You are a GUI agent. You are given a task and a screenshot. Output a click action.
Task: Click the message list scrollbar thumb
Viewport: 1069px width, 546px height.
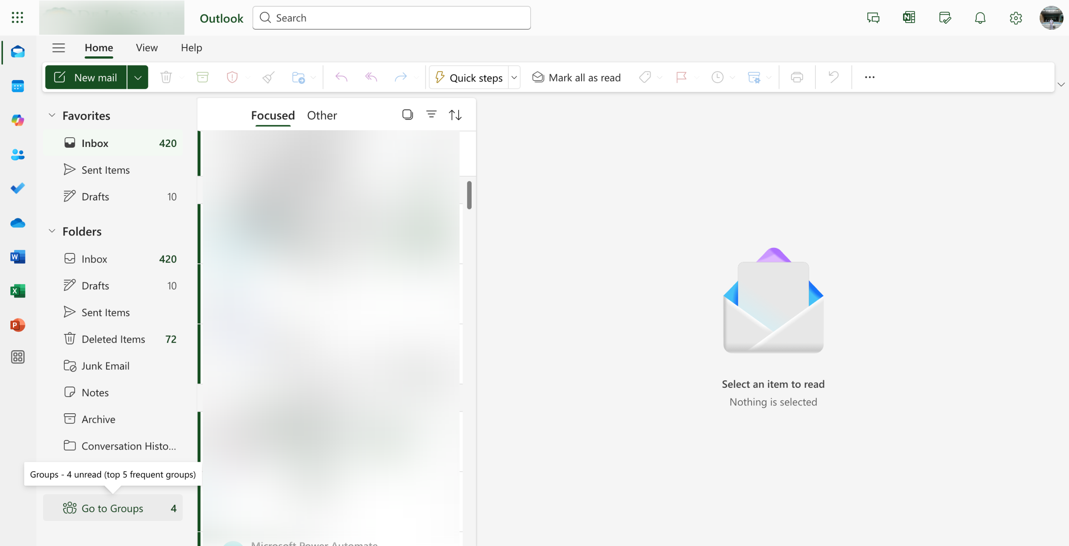point(469,195)
